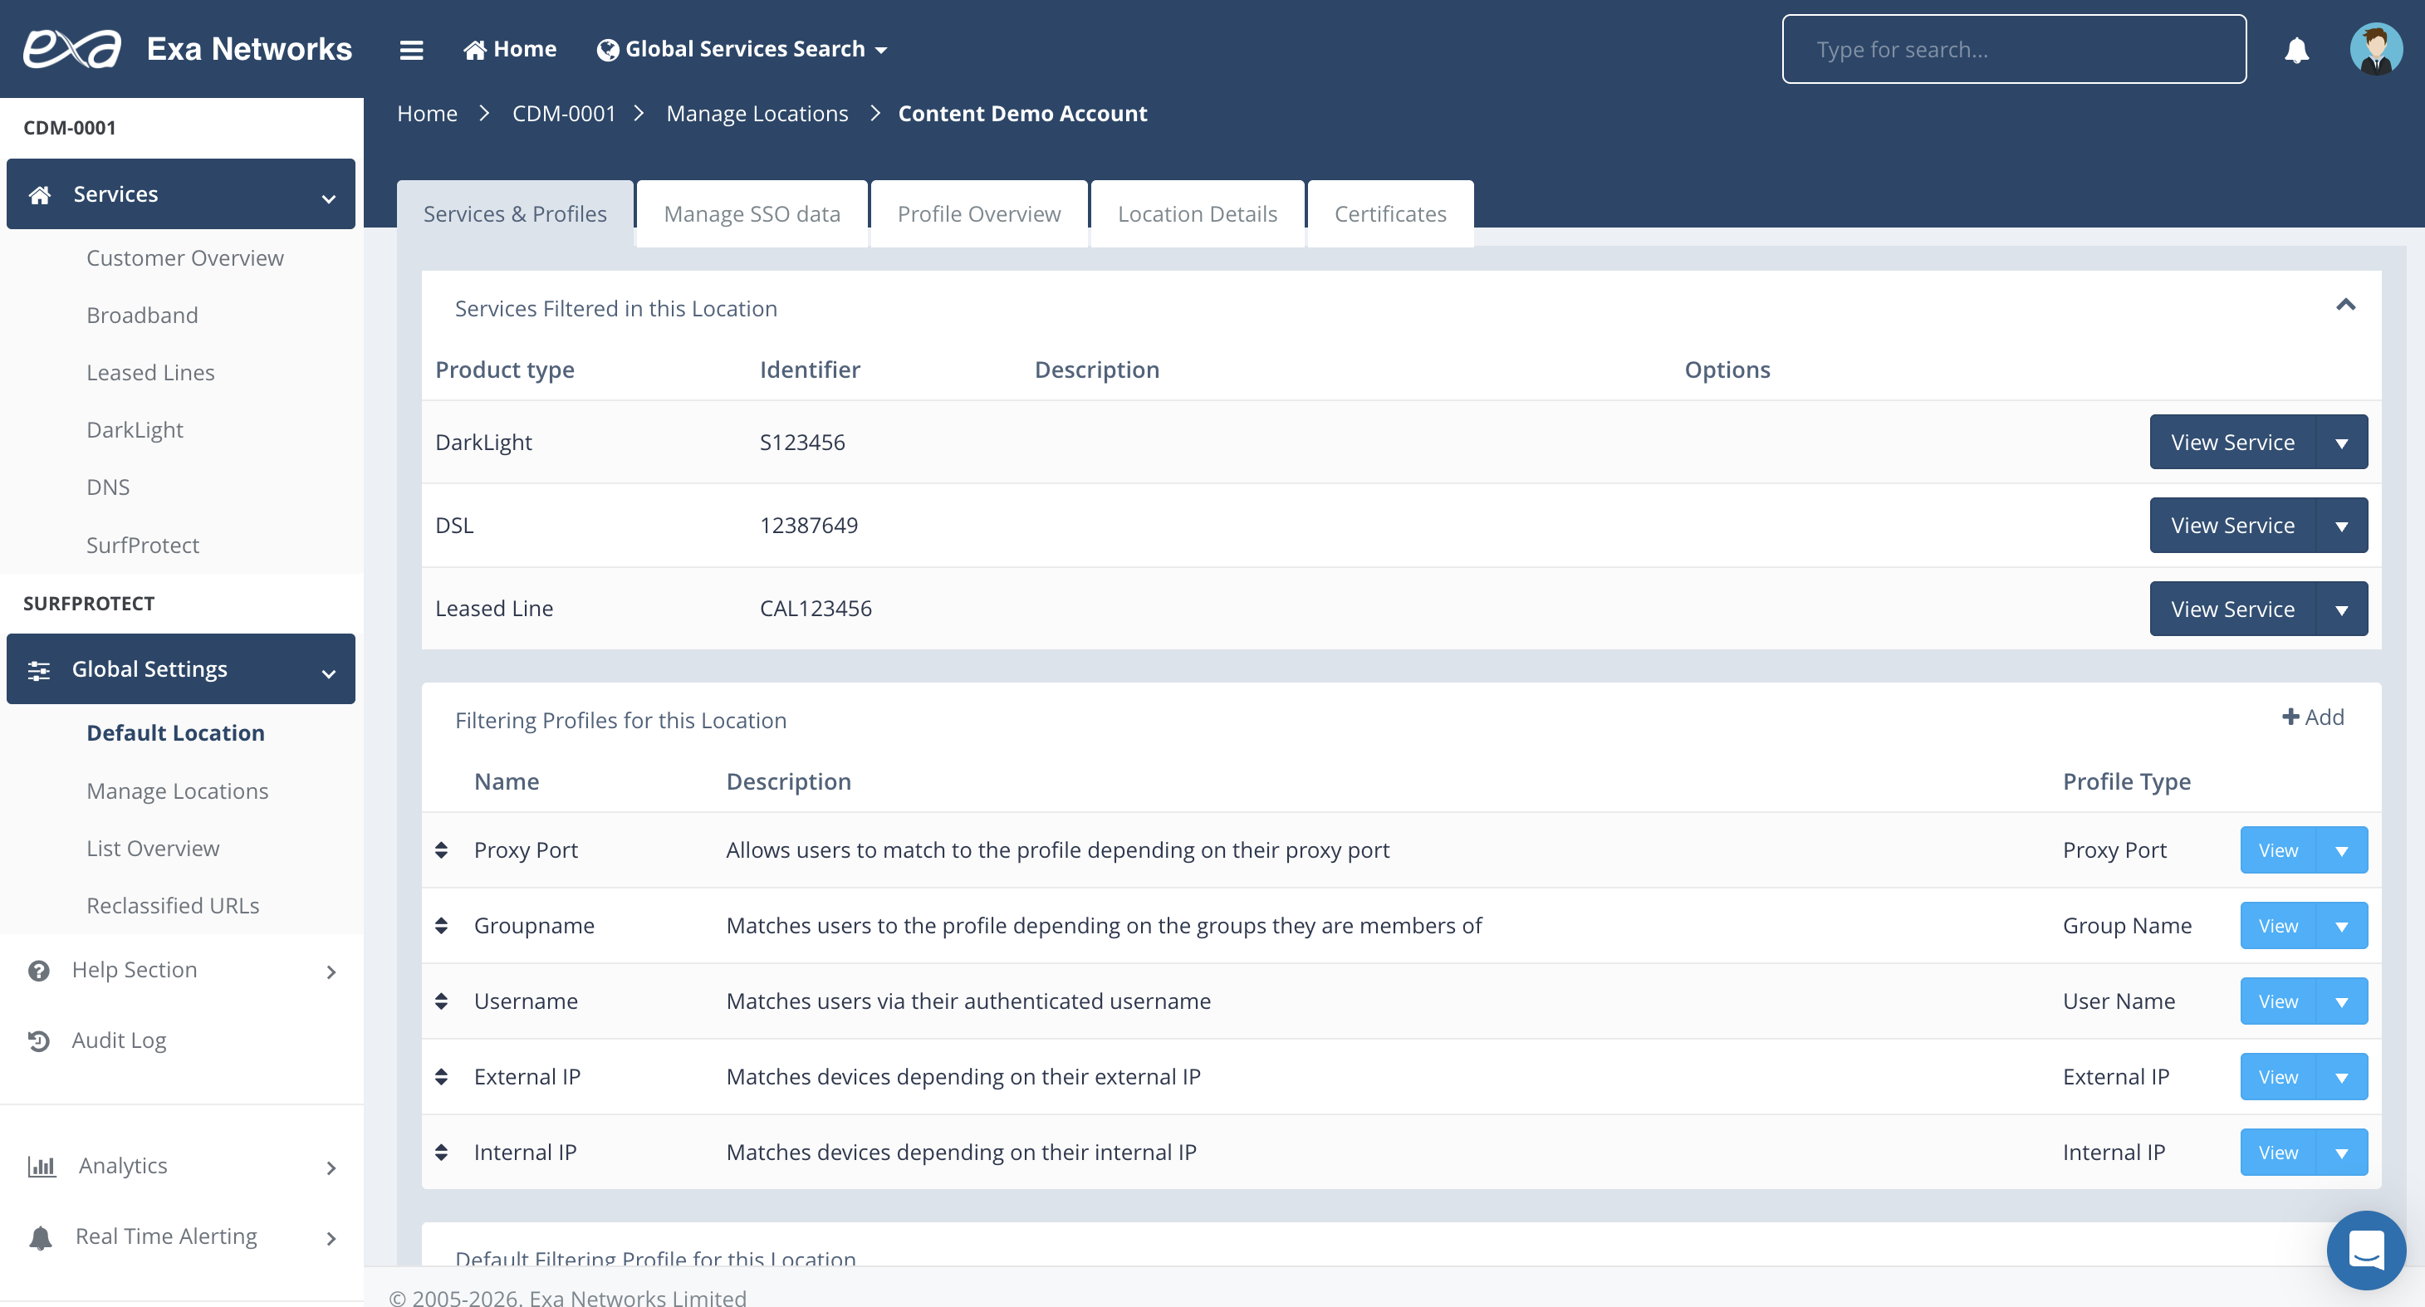Click View Service for Leased Line
Screen dimensions: 2425x1307
point(2232,609)
